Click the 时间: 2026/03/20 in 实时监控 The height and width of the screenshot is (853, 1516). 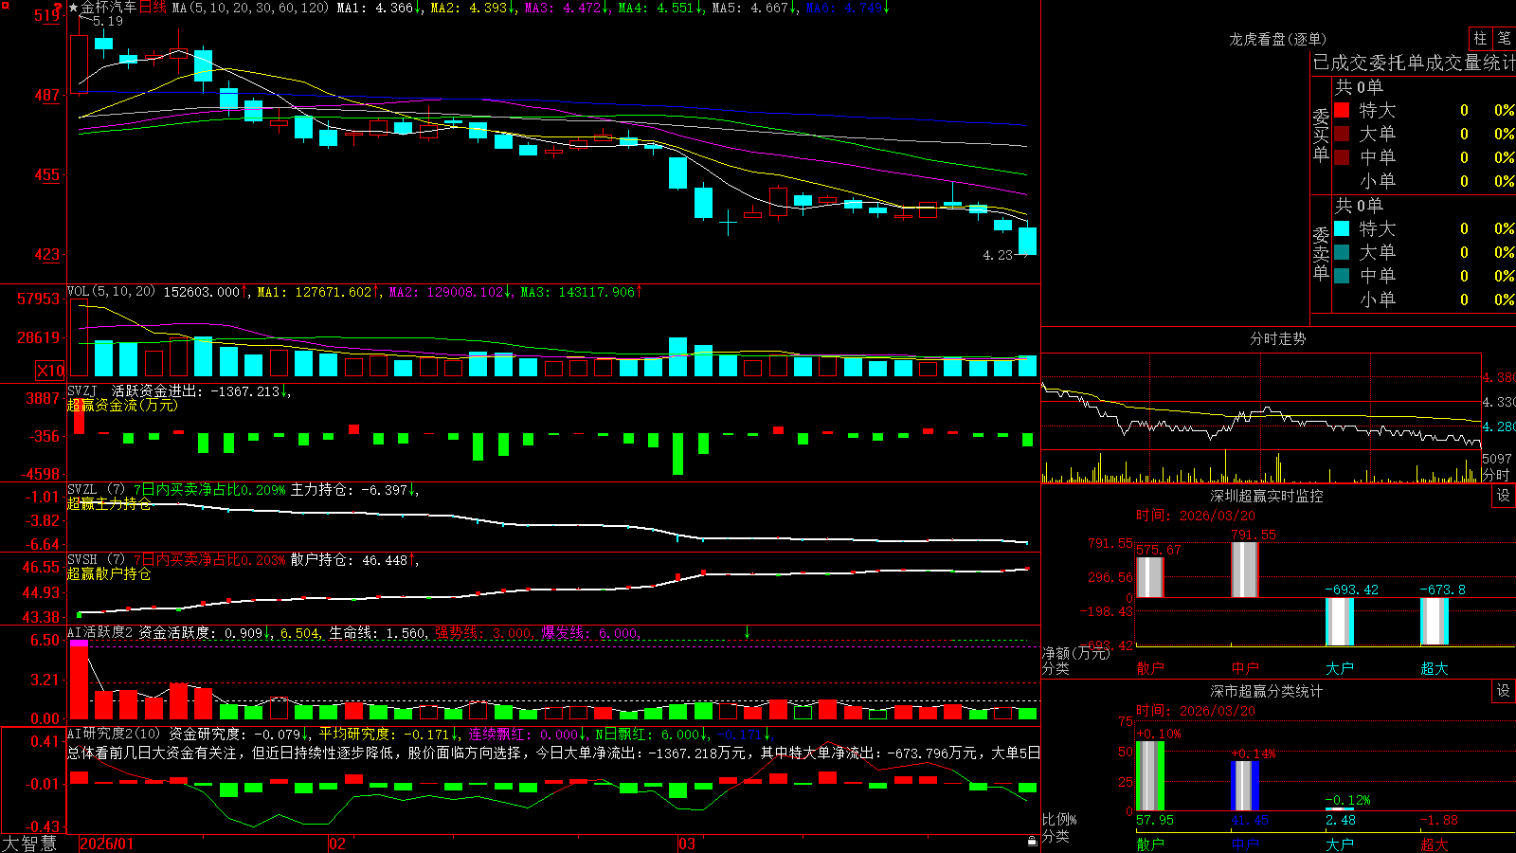point(1196,516)
